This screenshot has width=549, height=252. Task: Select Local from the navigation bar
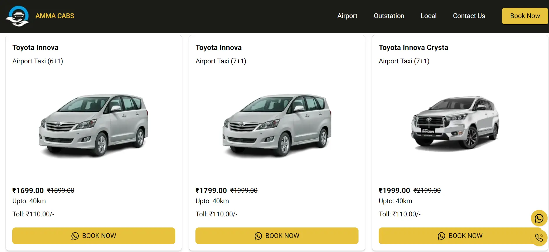429,16
